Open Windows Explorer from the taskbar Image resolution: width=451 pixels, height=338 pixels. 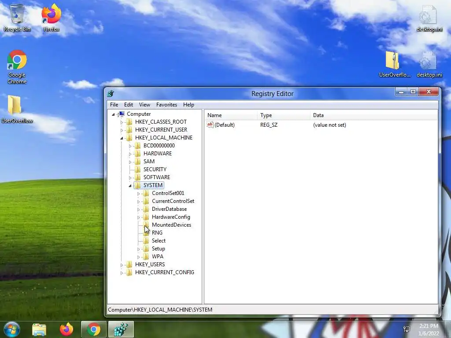pos(39,329)
